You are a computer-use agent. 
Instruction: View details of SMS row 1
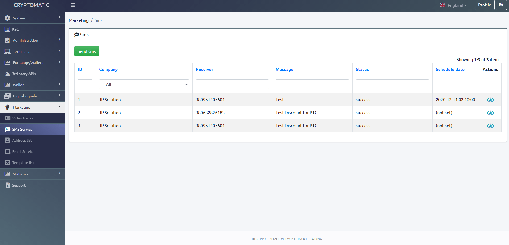(x=490, y=100)
